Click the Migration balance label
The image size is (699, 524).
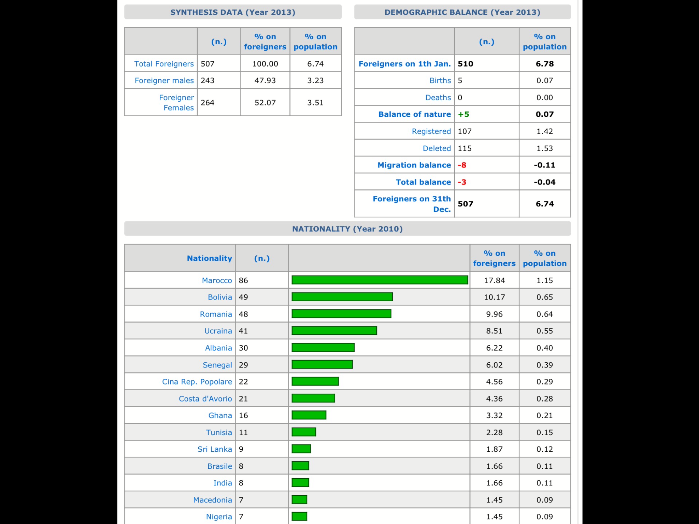[x=414, y=165]
